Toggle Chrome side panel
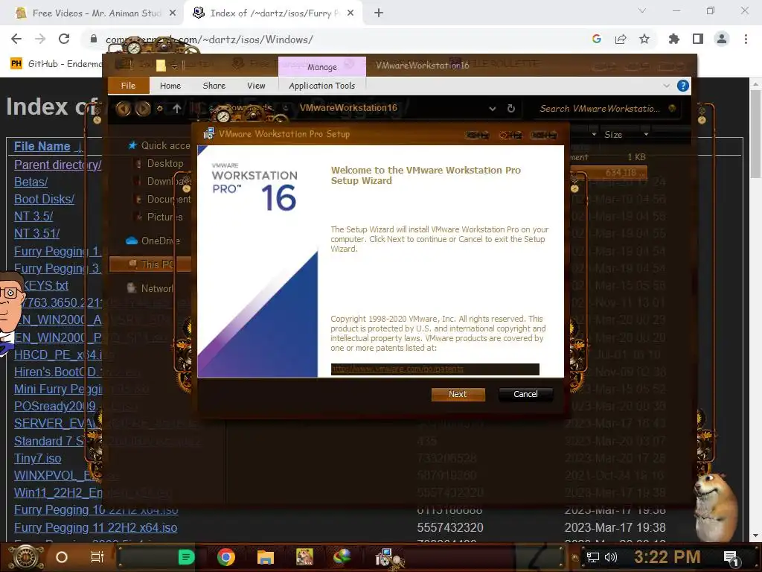The width and height of the screenshot is (762, 572). tap(698, 39)
